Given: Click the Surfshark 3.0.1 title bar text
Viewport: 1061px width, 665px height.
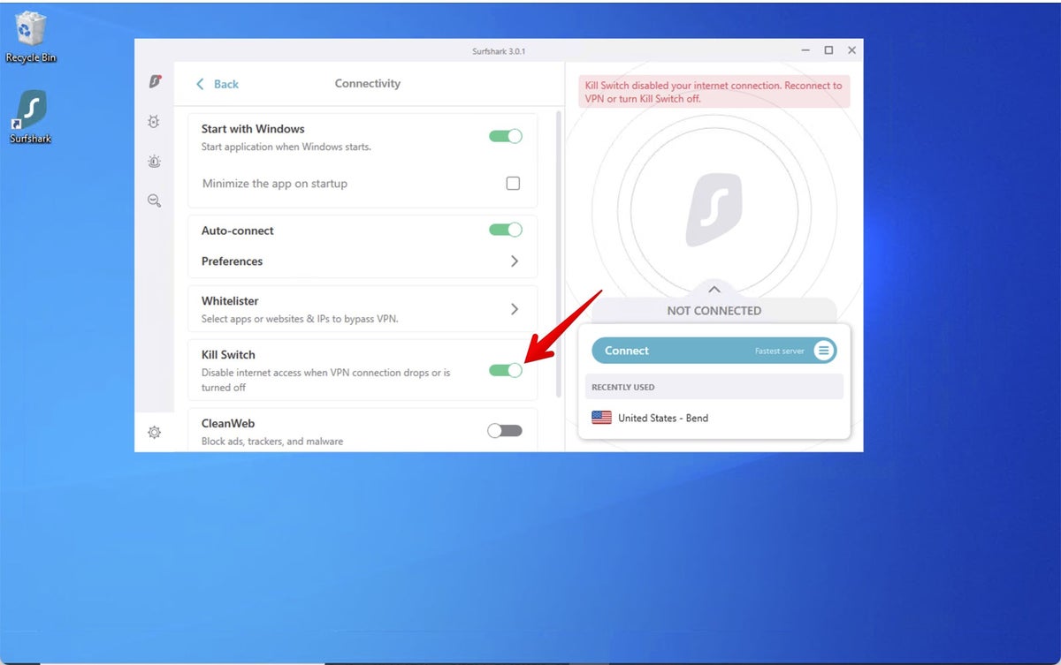Looking at the screenshot, I should 499,51.
